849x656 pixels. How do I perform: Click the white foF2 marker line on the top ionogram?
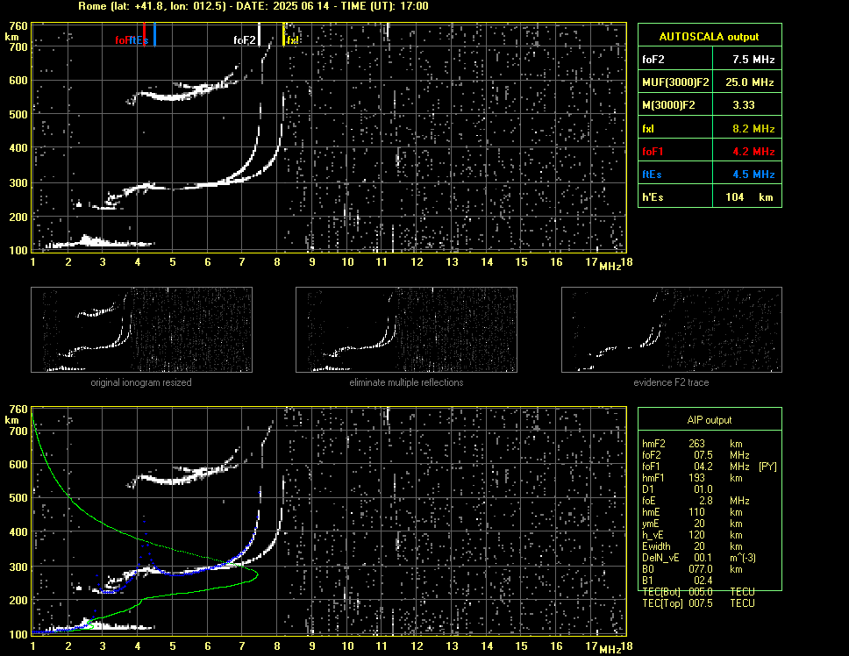(260, 33)
